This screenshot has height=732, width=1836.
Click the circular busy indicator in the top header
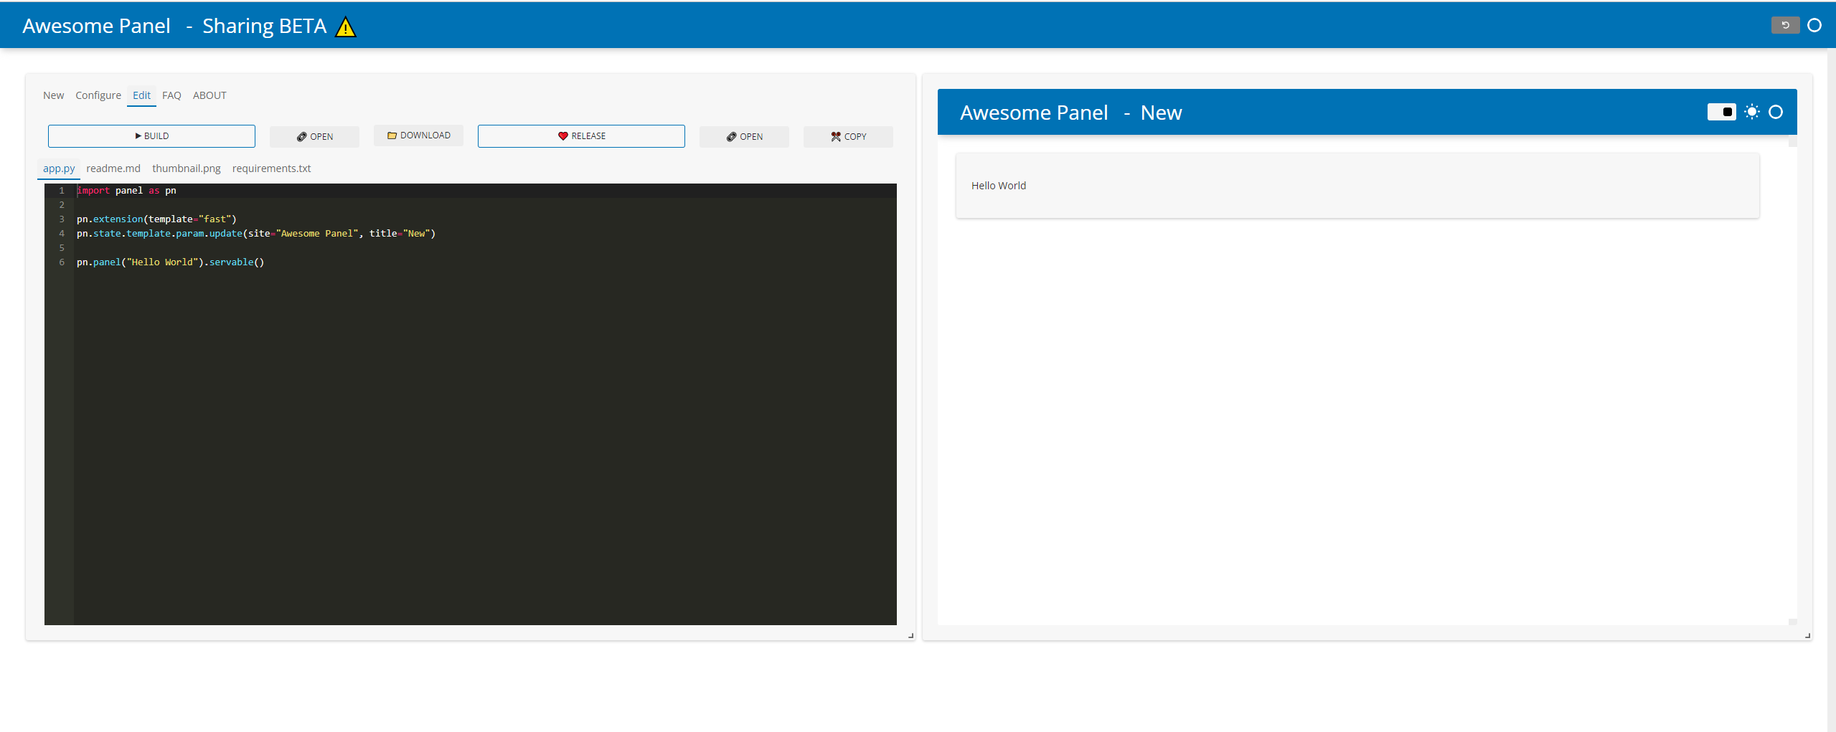[1814, 24]
